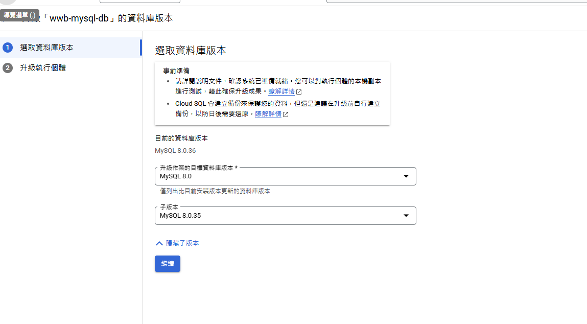Viewport: 587px width, 324px height.
Task: Open first 瞭解詳情 link about testing upgrade
Action: (281, 91)
